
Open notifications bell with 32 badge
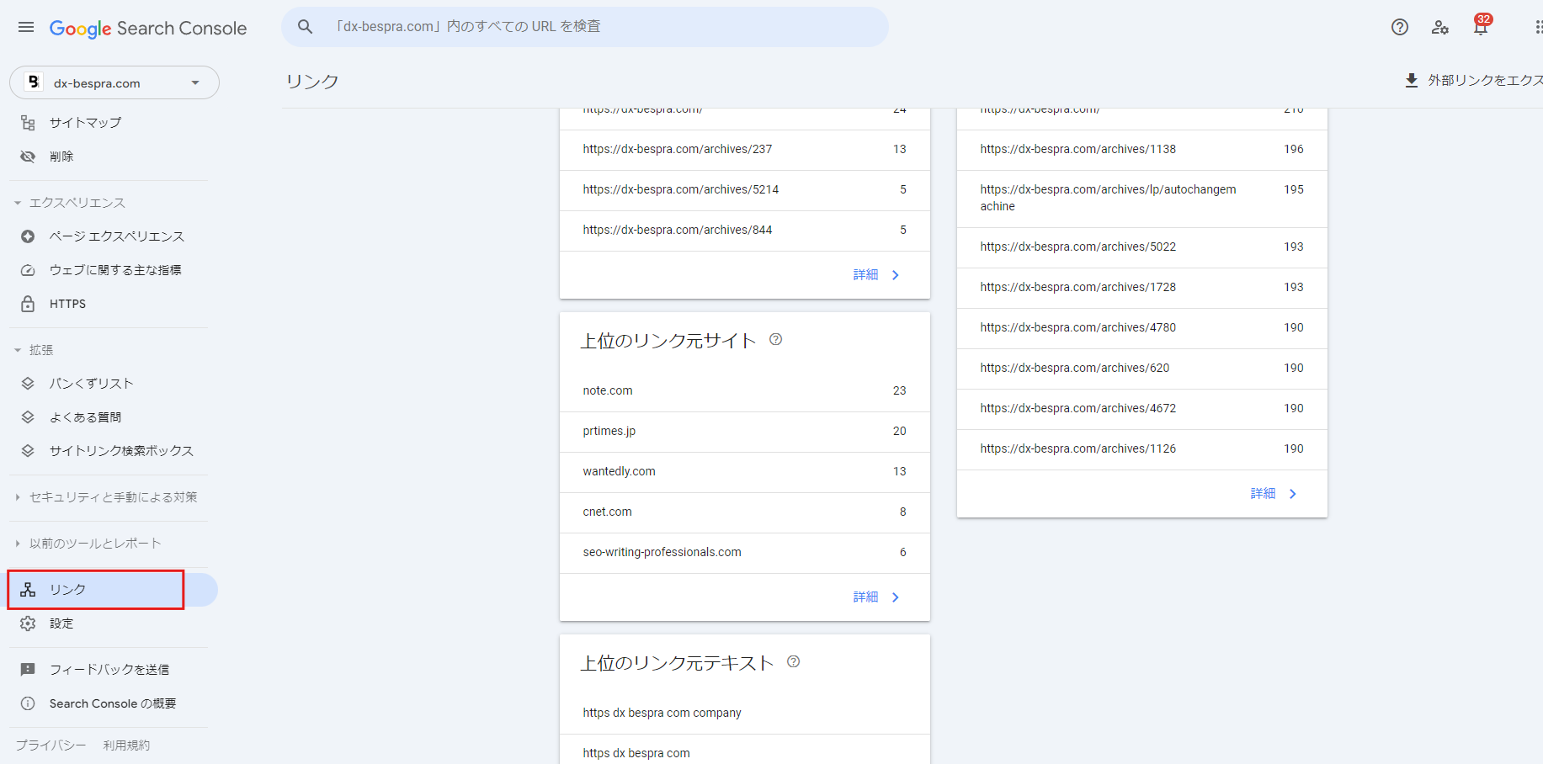1480,27
